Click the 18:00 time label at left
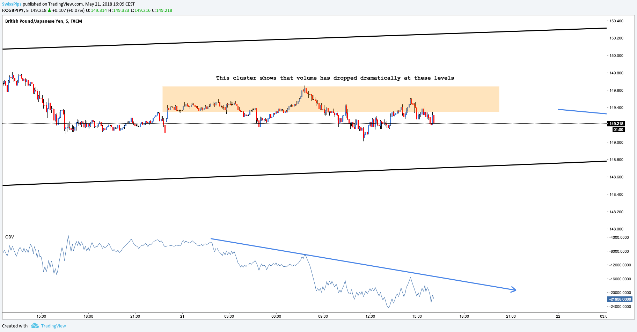The height and width of the screenshot is (332, 637). pyautogui.click(x=88, y=316)
